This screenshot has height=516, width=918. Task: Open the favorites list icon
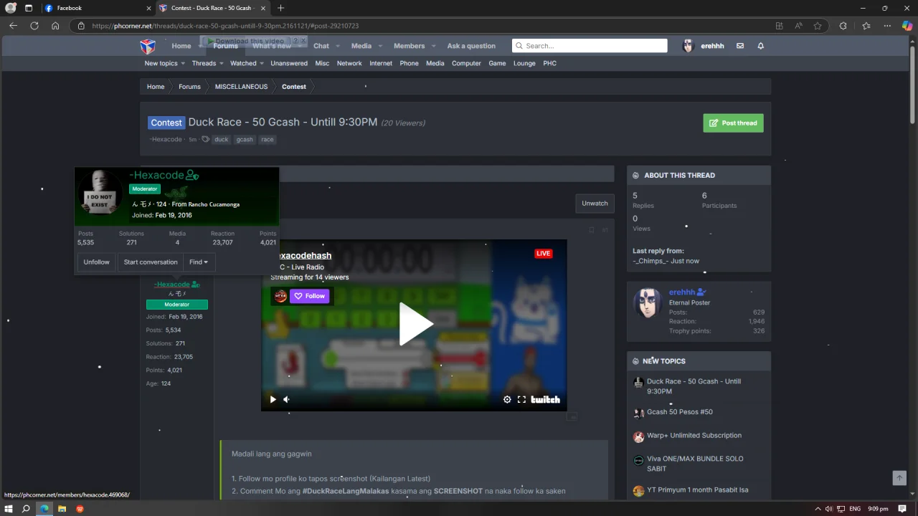click(866, 26)
